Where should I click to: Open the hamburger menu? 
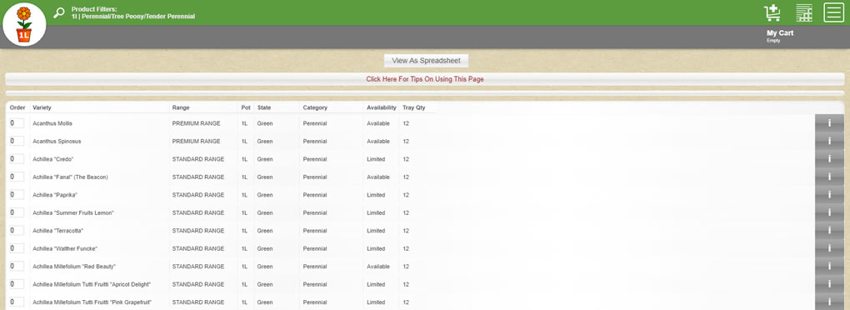833,12
